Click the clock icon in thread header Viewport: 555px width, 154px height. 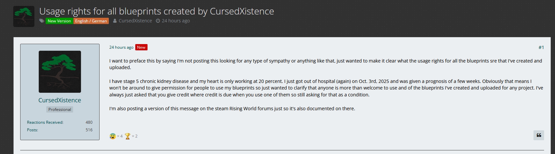(x=158, y=21)
